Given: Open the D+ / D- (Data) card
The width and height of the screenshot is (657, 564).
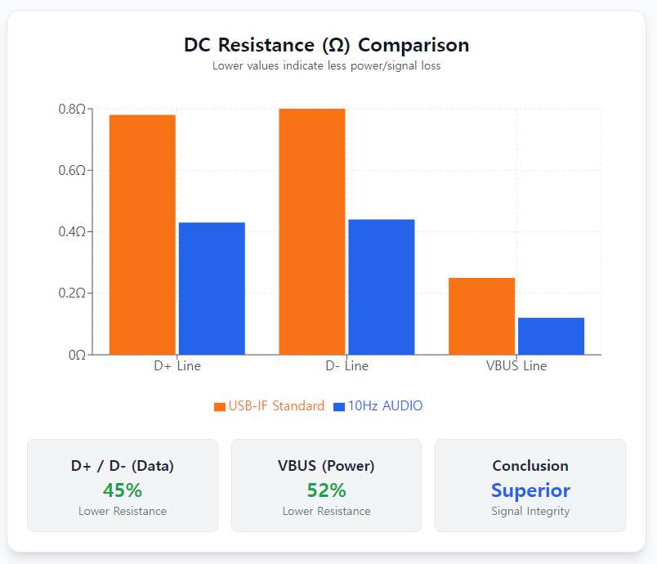Looking at the screenshot, I should (123, 486).
